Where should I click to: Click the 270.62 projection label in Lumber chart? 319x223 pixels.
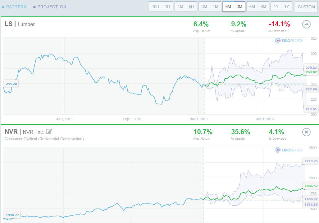(x=311, y=68)
